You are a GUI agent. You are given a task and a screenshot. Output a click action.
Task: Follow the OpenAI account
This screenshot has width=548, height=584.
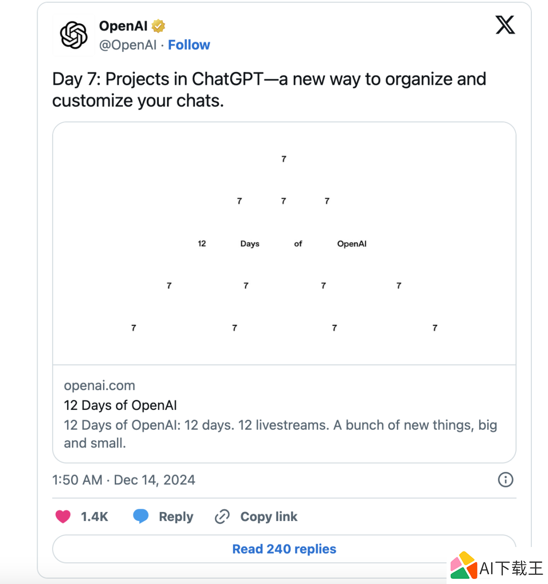(189, 45)
